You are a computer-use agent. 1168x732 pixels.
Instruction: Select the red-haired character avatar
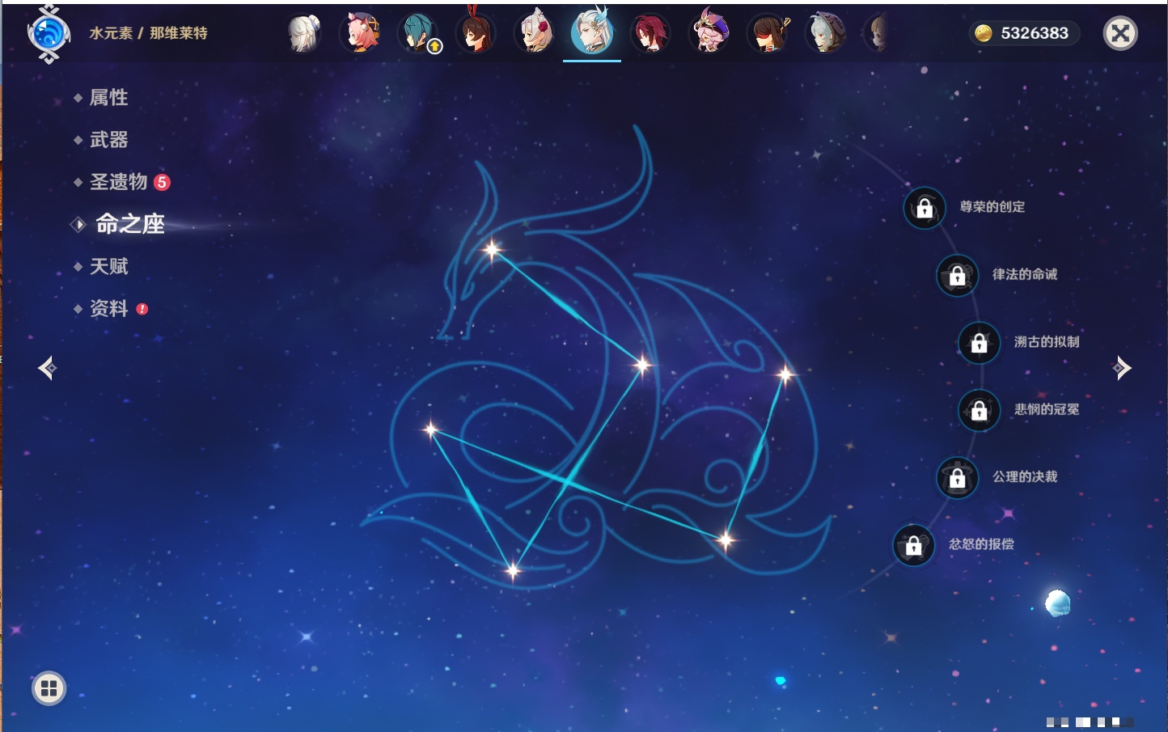[650, 33]
